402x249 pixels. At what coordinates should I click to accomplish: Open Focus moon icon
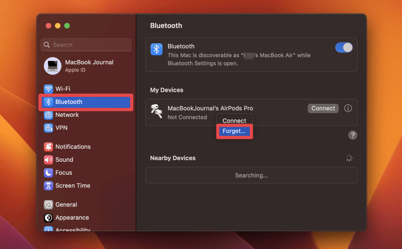pyautogui.click(x=48, y=173)
